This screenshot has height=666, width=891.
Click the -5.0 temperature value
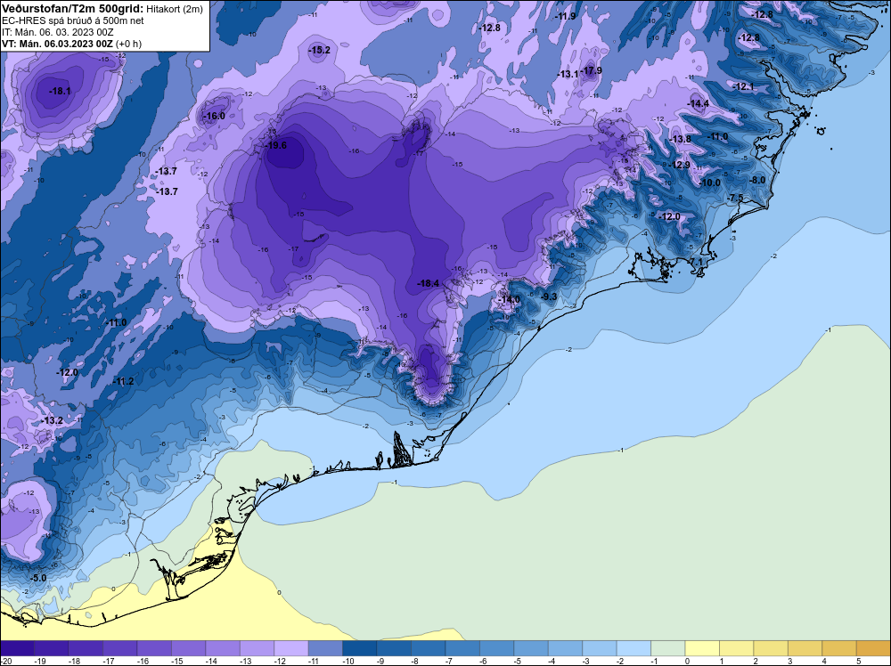38,578
